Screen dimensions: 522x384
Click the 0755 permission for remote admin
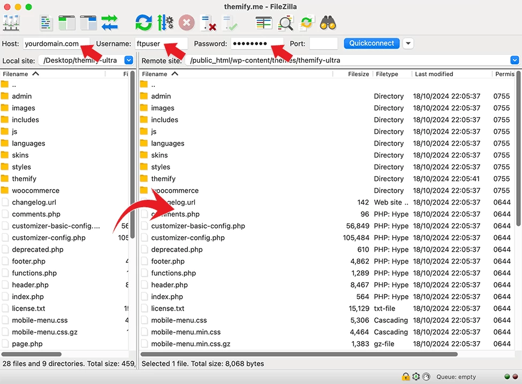(501, 96)
